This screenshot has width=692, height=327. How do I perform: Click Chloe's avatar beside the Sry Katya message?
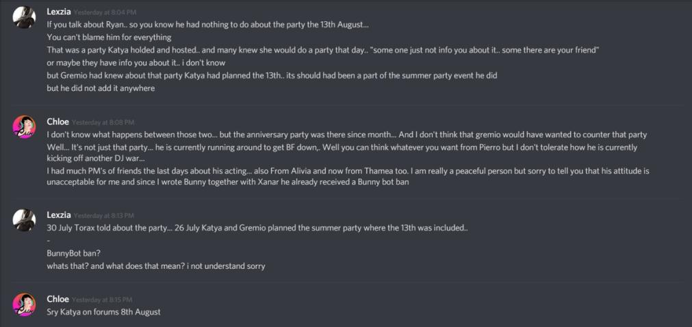(x=24, y=304)
